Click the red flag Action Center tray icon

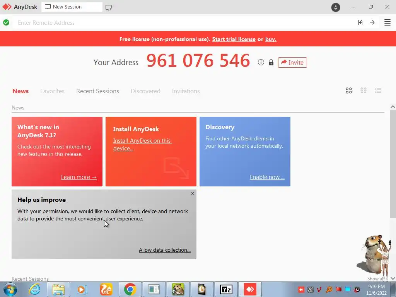click(x=339, y=289)
